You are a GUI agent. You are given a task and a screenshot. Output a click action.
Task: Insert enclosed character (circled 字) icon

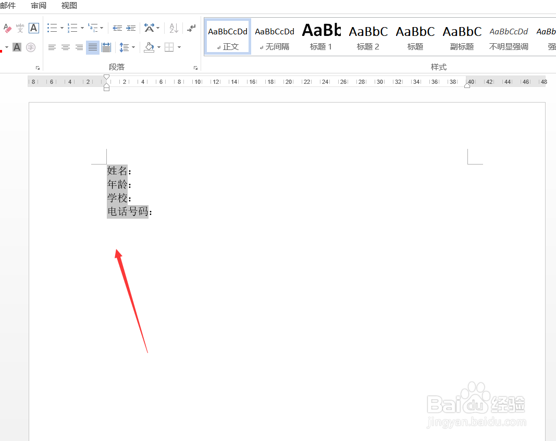[x=31, y=47]
